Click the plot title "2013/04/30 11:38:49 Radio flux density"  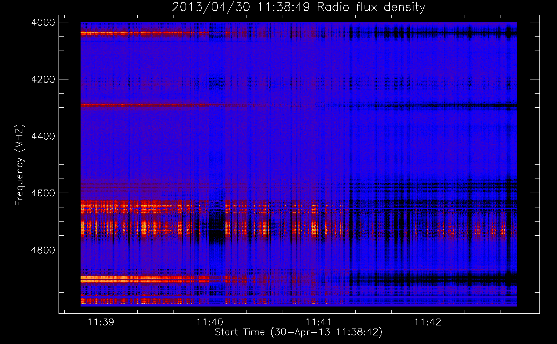tap(299, 7)
